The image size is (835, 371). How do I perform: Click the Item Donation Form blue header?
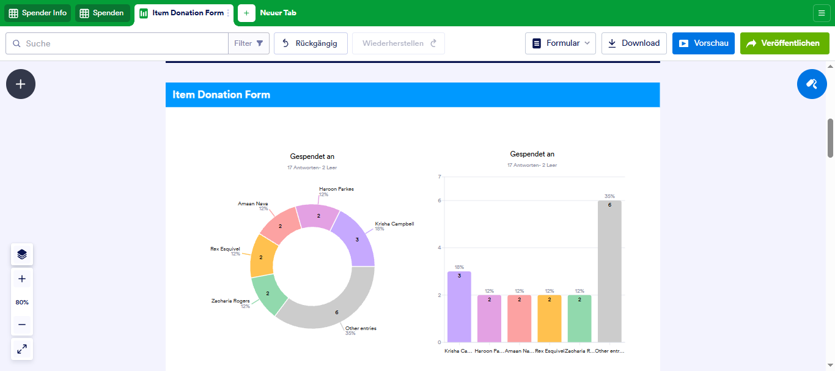point(413,95)
